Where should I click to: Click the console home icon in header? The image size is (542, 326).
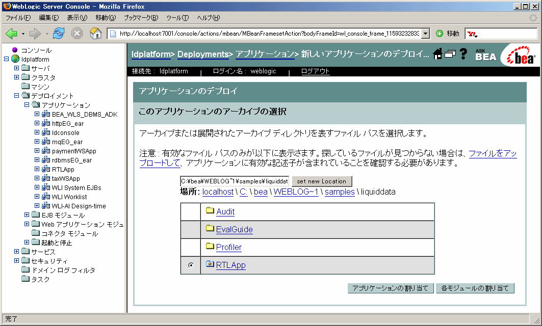point(437,54)
